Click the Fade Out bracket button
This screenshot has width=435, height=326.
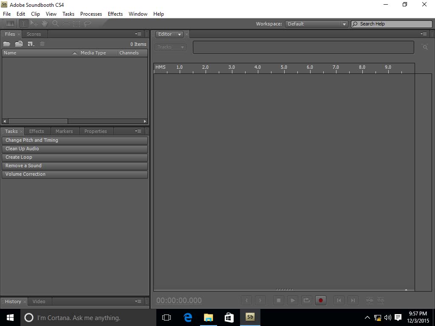[x=260, y=300]
